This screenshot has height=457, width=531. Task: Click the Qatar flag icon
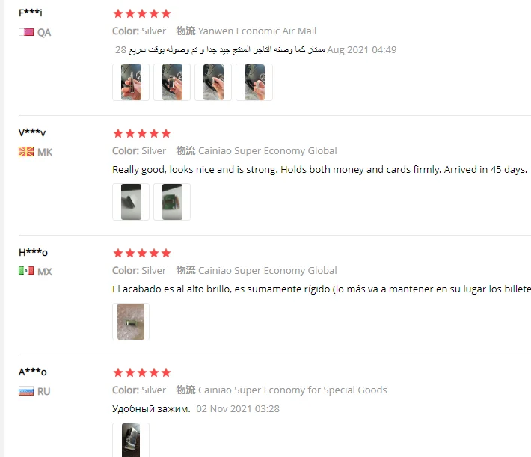tap(26, 32)
